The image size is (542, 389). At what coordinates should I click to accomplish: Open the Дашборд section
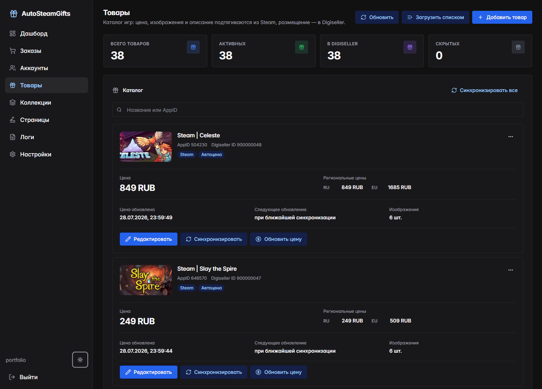46,33
